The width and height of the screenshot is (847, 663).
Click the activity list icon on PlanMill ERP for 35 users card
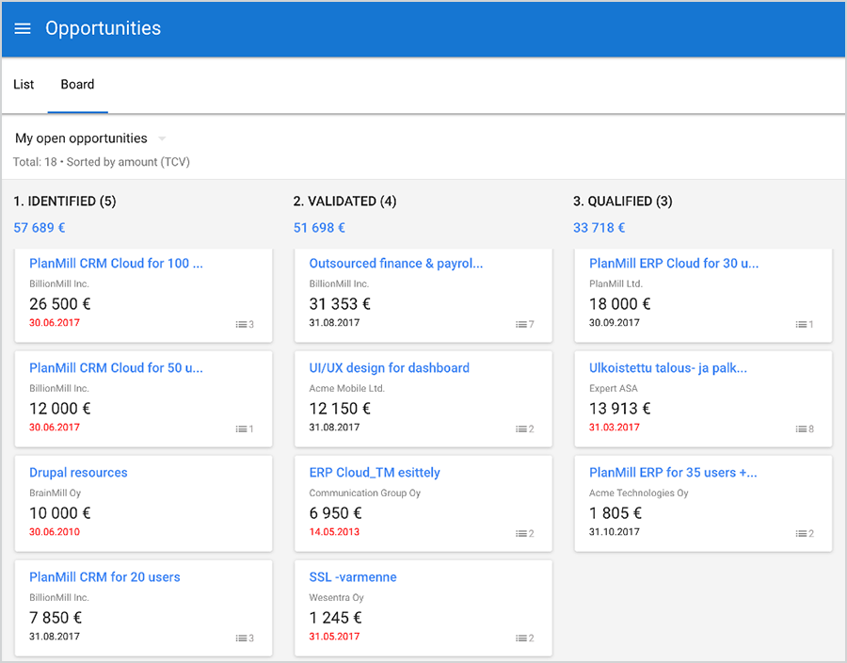click(801, 533)
